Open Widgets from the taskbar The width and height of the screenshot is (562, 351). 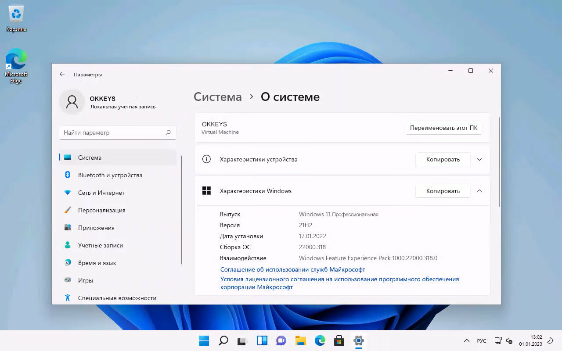click(x=262, y=340)
